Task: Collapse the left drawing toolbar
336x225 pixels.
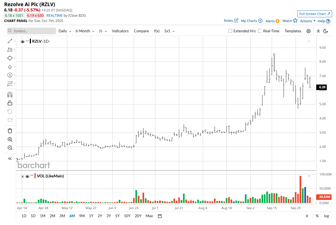Action: [10, 159]
